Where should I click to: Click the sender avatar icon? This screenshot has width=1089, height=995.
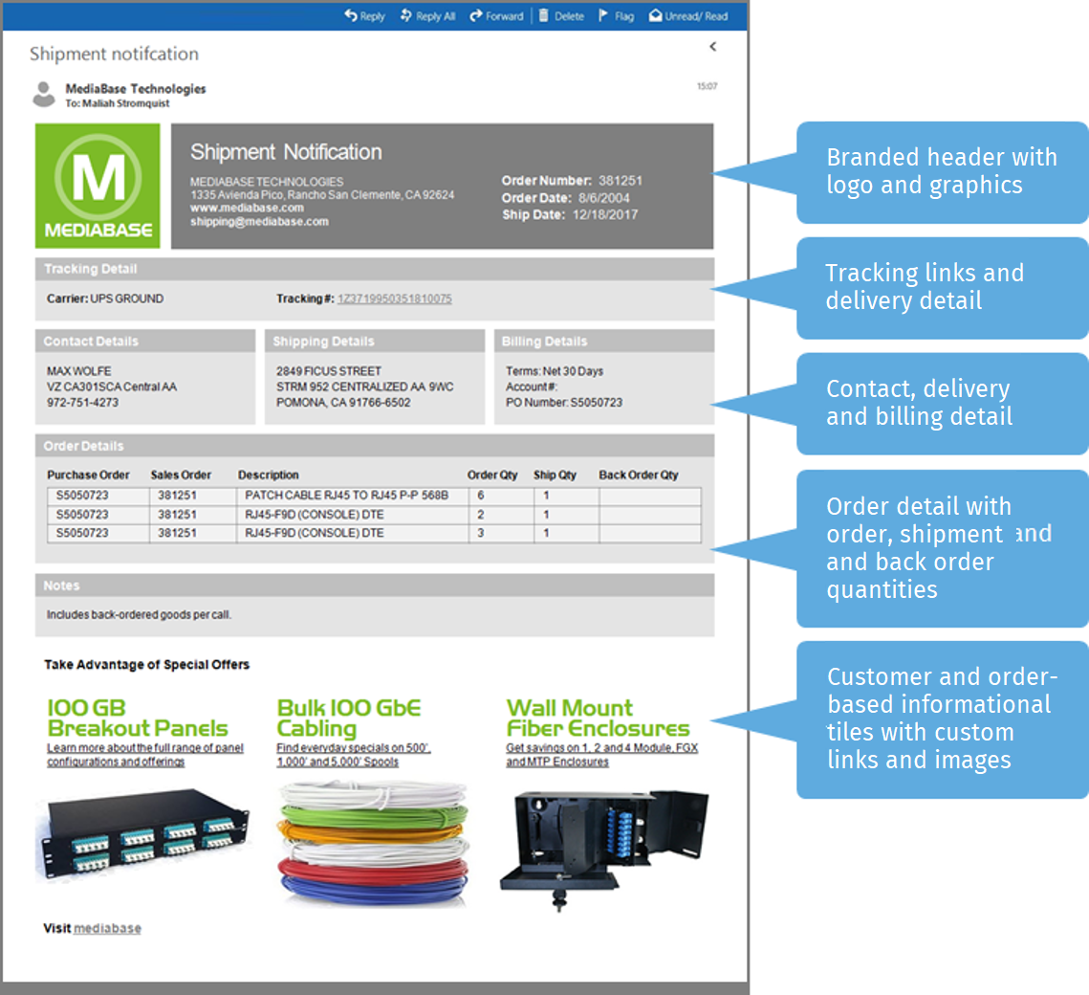(44, 94)
